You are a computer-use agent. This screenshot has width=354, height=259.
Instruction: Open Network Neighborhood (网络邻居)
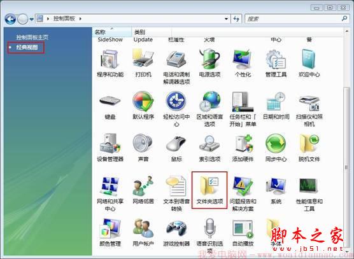[x=143, y=190]
